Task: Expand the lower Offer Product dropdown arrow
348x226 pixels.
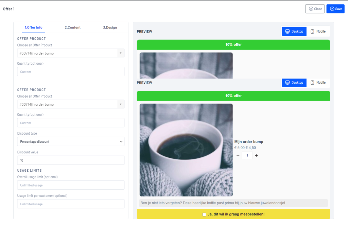Action: [x=121, y=104]
